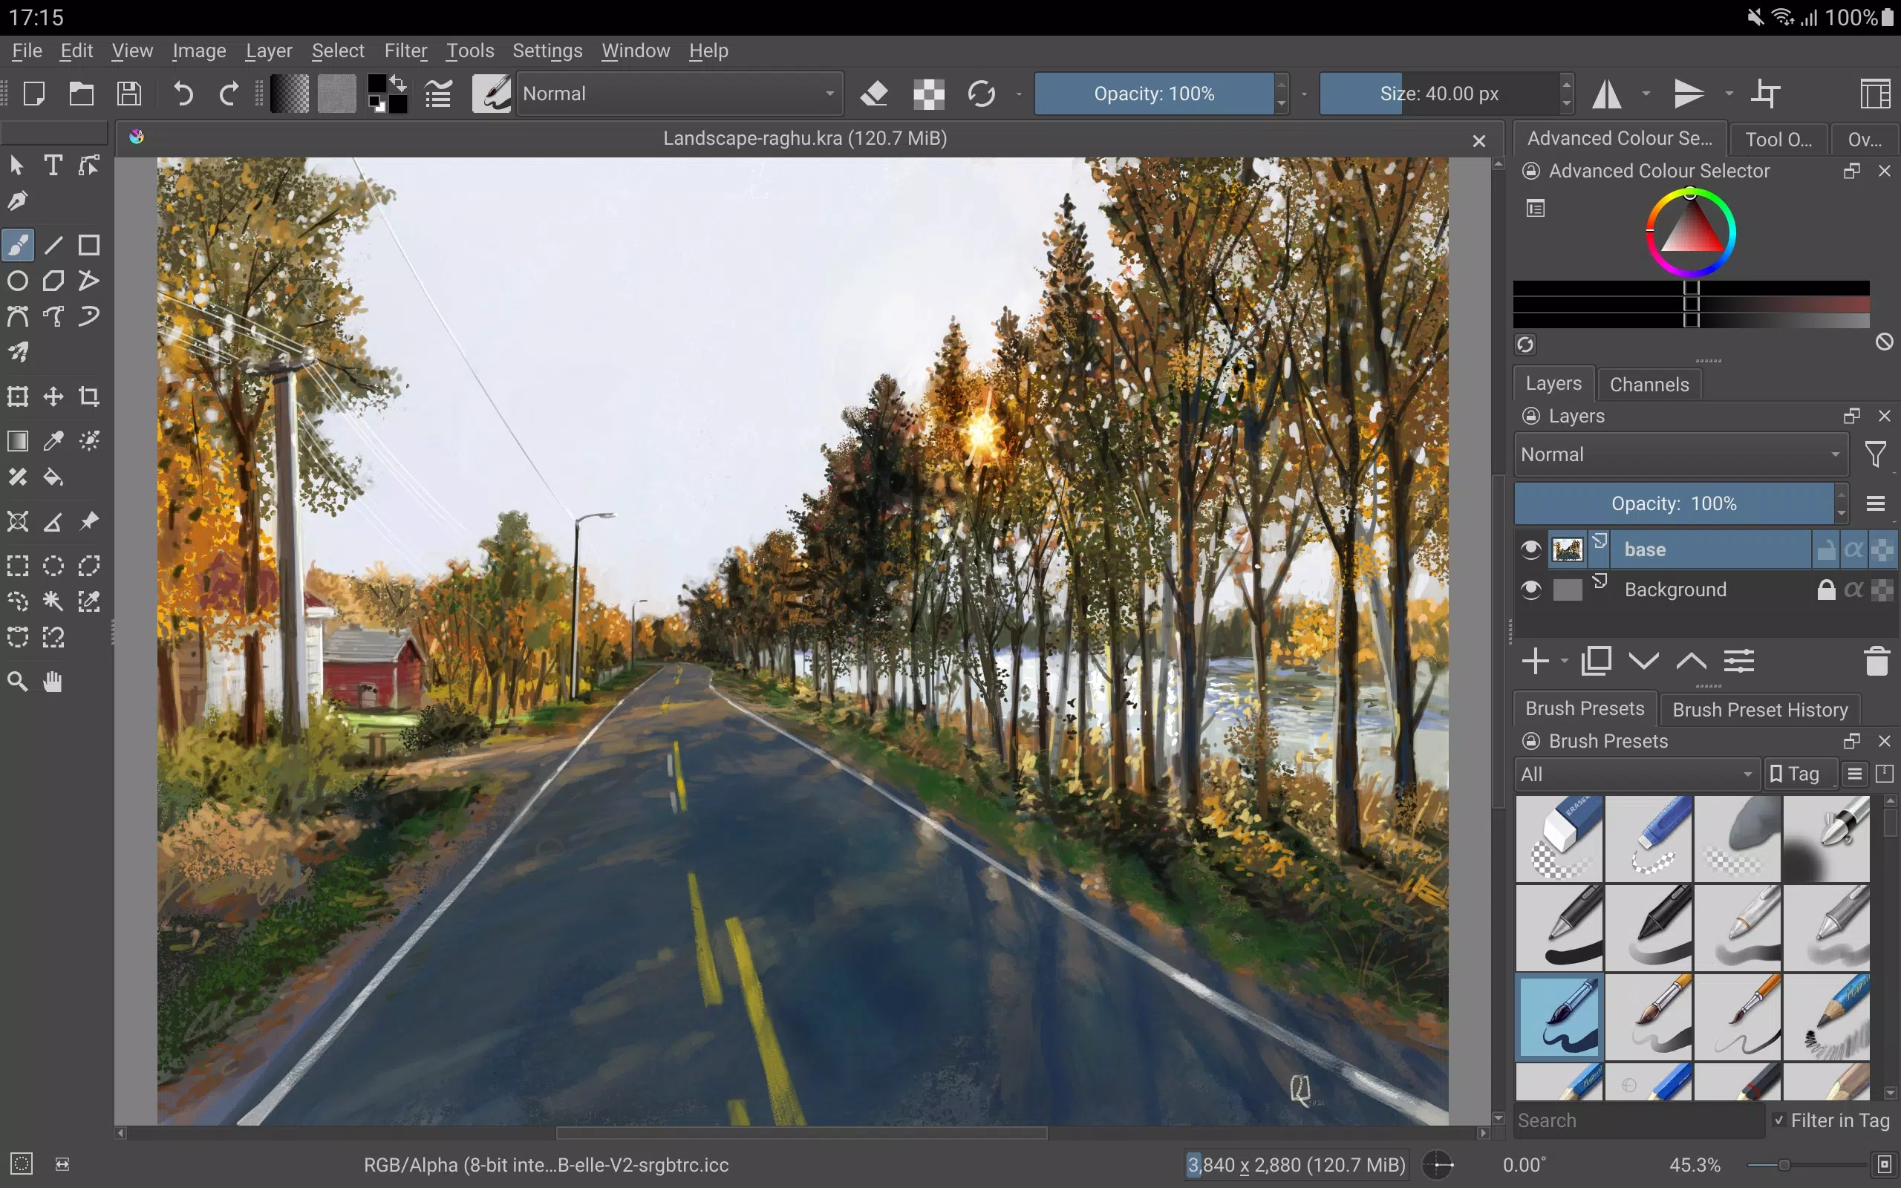Click the Redo button
The image size is (1901, 1188).
click(x=227, y=93)
